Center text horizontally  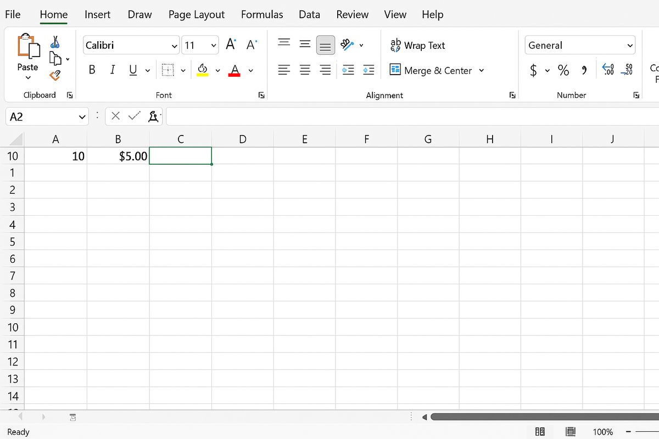[305, 70]
